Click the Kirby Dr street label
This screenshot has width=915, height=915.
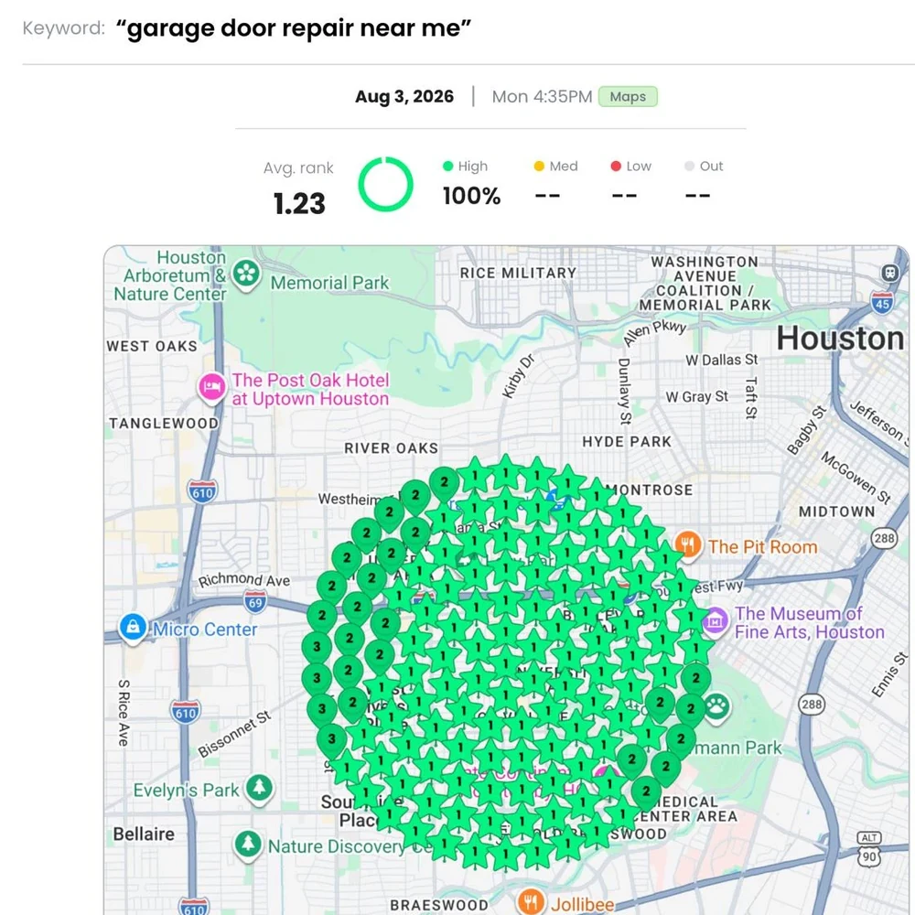tap(518, 376)
